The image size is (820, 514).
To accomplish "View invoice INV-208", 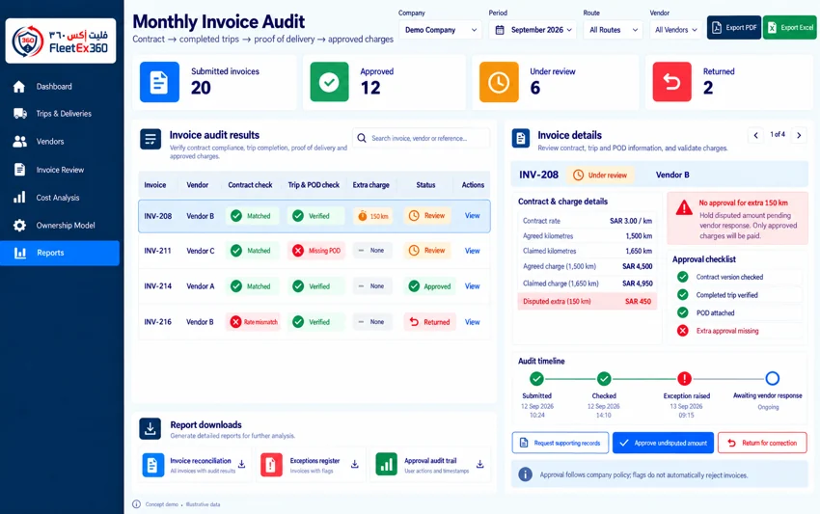I will point(473,215).
